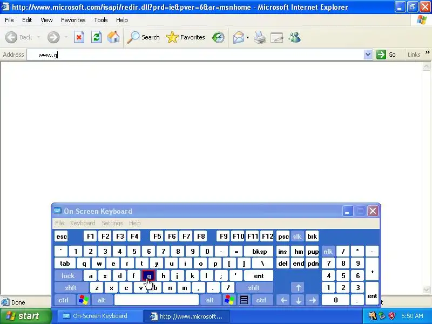Click the space bar key

pos(157,300)
